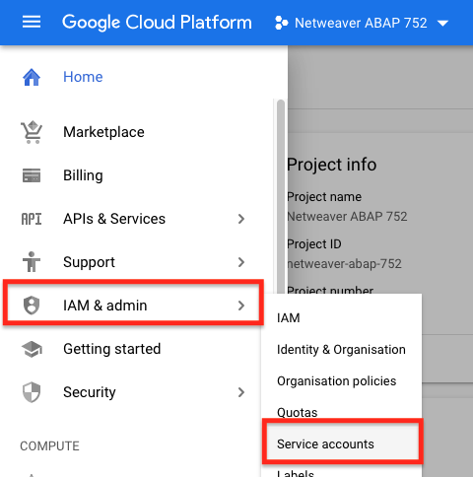Click the IAM & admin shield icon

pyautogui.click(x=32, y=306)
